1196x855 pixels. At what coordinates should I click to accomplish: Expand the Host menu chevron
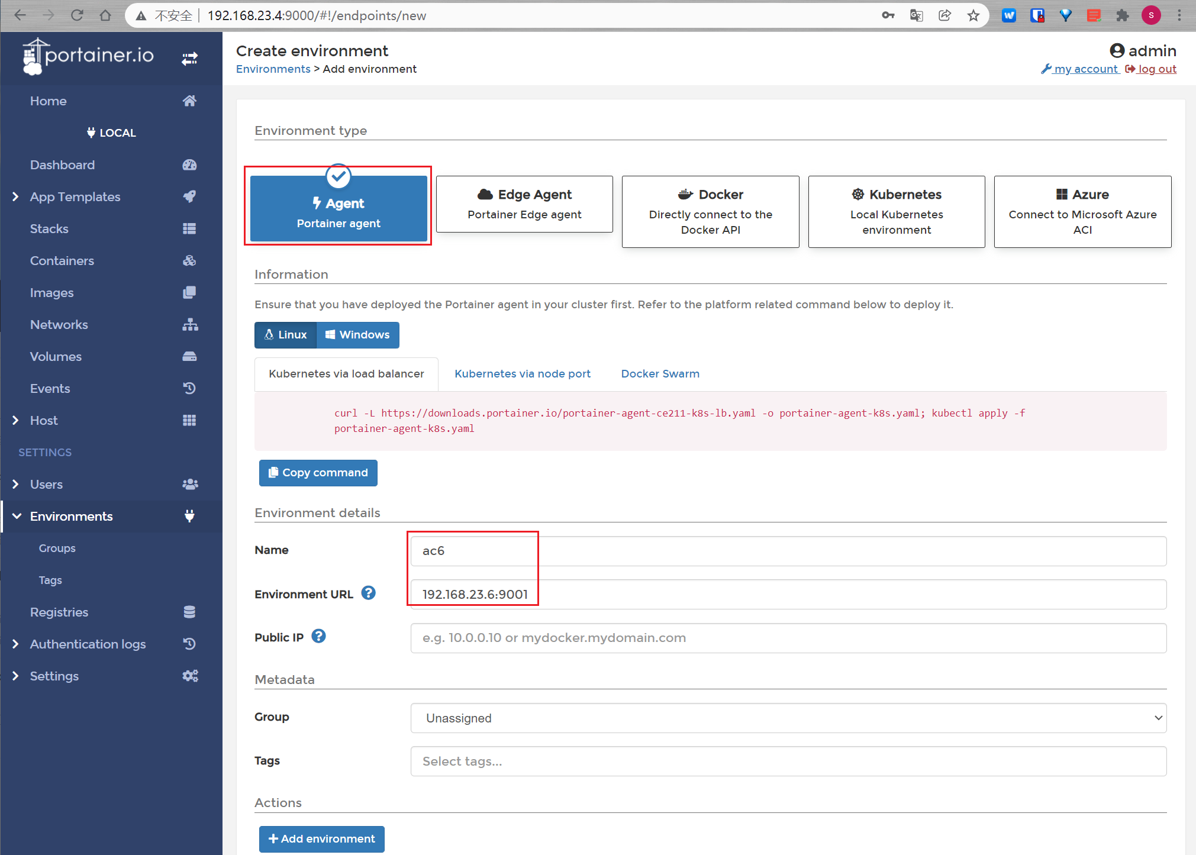[x=15, y=421]
